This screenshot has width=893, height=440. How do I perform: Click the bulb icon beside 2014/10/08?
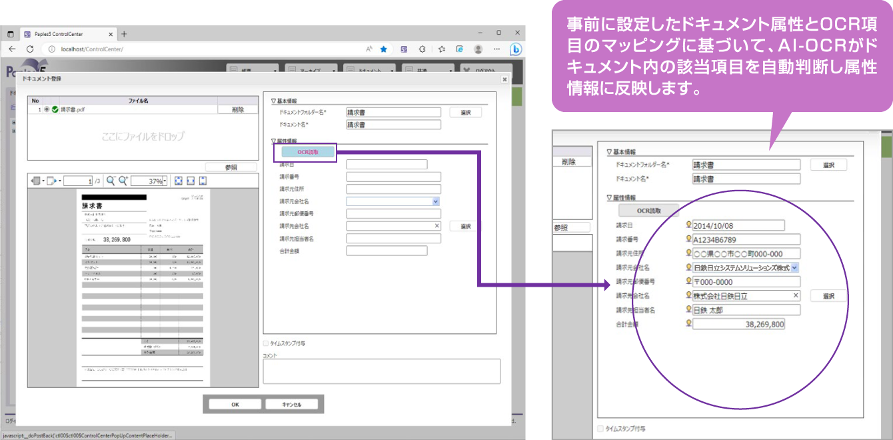click(x=689, y=225)
